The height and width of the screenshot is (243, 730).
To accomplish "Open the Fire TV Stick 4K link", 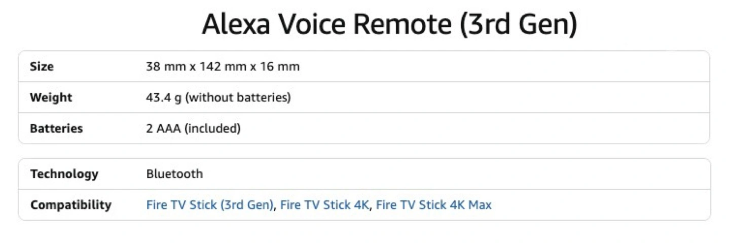I will point(324,205).
